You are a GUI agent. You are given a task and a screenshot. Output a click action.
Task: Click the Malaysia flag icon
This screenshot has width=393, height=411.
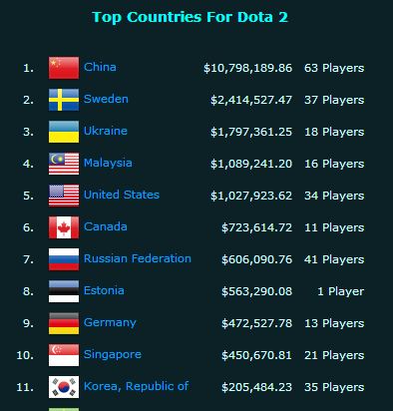coord(64,164)
